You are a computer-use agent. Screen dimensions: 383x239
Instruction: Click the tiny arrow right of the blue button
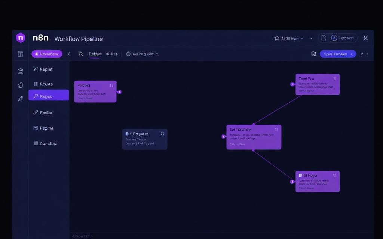(362, 54)
